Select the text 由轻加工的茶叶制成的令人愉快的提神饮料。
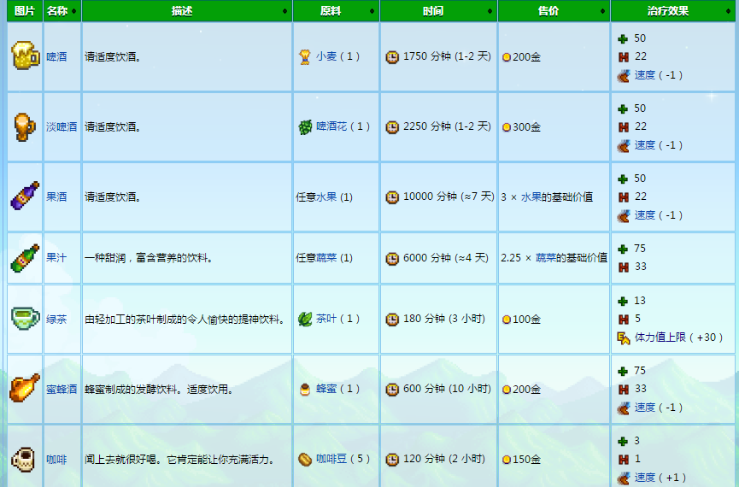The height and width of the screenshot is (487, 739). [185, 320]
